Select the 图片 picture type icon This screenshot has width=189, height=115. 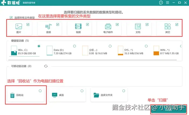(19, 26)
